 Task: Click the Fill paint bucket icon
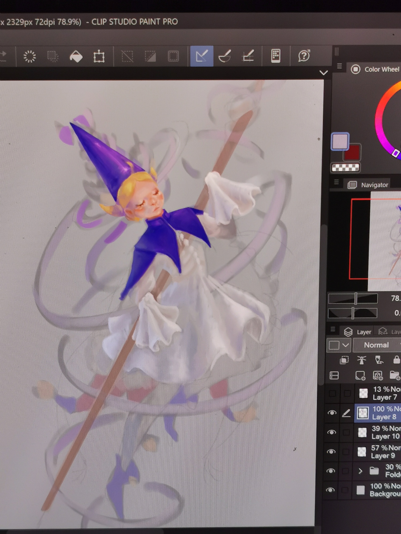76,57
